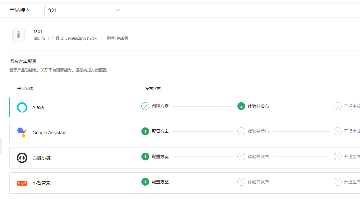
Task: Open Google Assistant 配置方案 link
Action: click(160, 131)
